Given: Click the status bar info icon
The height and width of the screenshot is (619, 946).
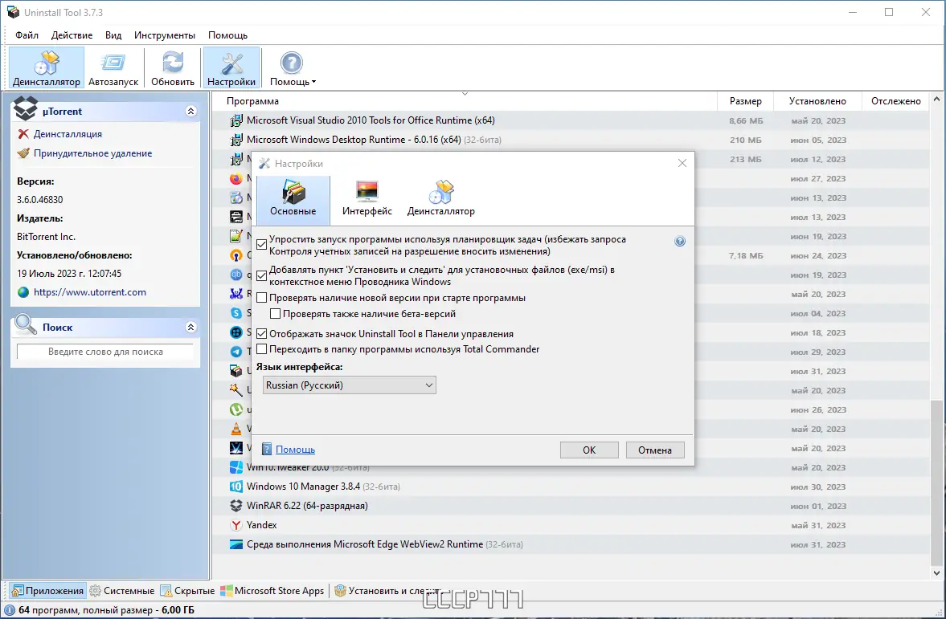Looking at the screenshot, I should tap(9, 610).
